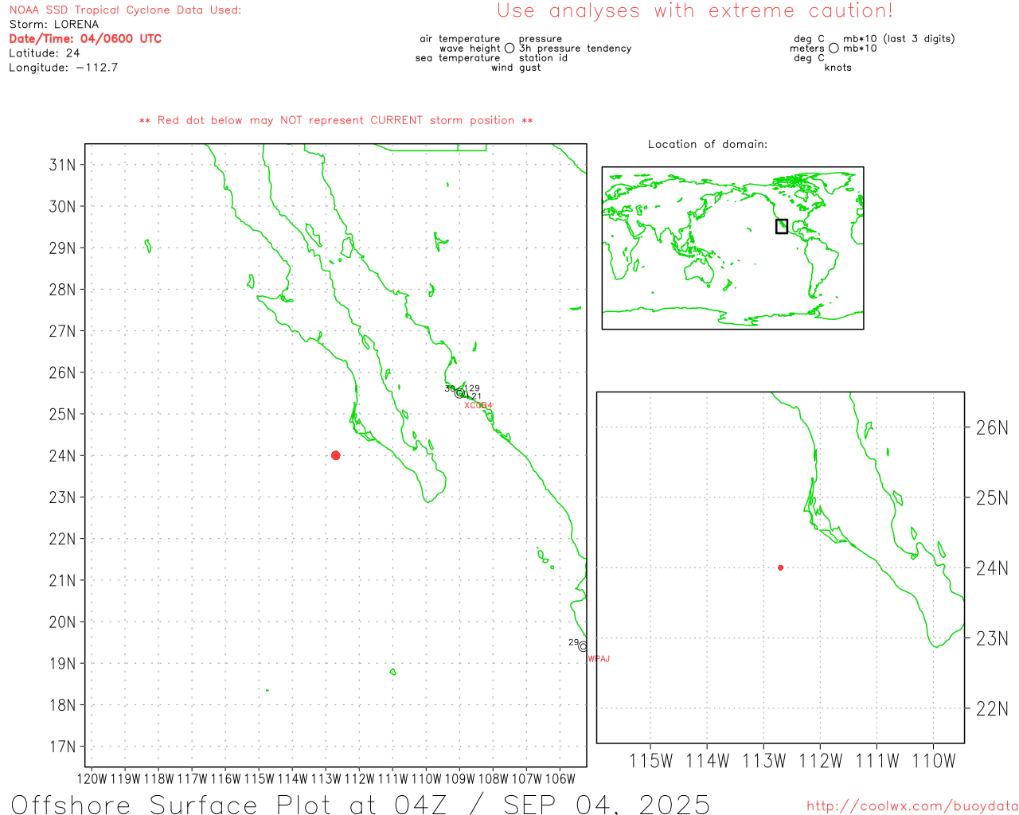Click the 23N label on the inset map

[x=992, y=638]
